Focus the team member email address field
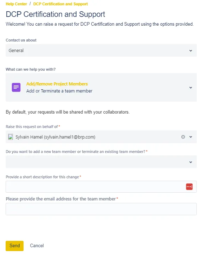 (101, 209)
